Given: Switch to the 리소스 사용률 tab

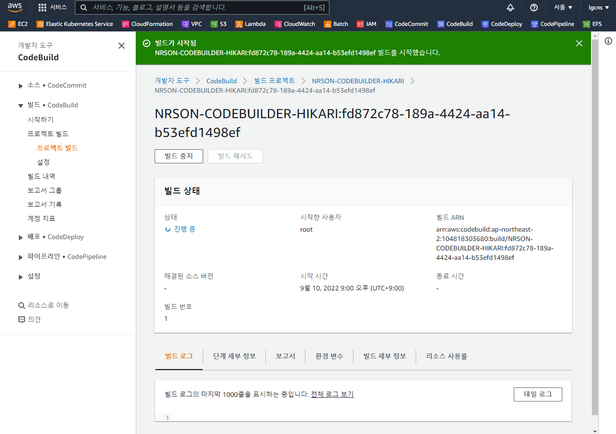Looking at the screenshot, I should [447, 356].
